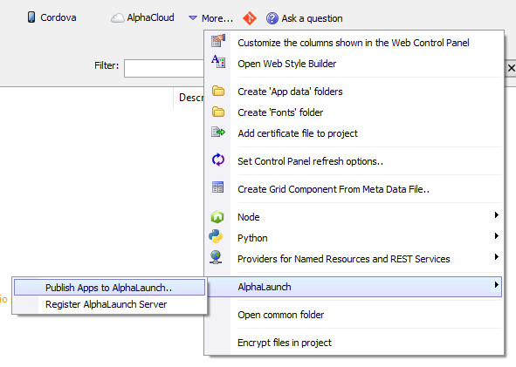Click the 'Fonts' folder icon
The height and width of the screenshot is (367, 516).
218,112
